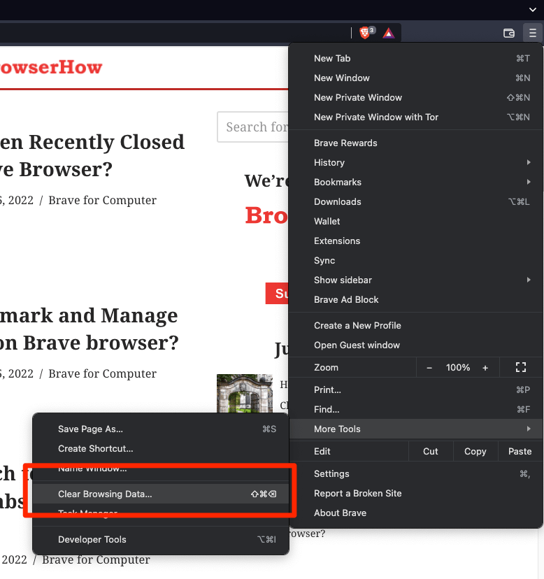This screenshot has width=544, height=579.
Task: Open Settings from the menu
Action: pyautogui.click(x=415, y=474)
